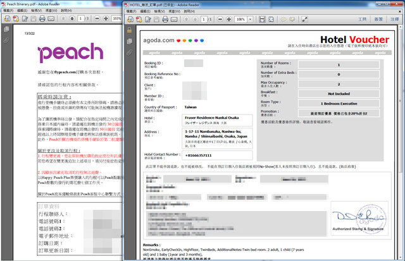This screenshot has height=261, width=405.
Task: Open the zoom level dropdown arrow in HOTEL window
Action: (250, 20)
